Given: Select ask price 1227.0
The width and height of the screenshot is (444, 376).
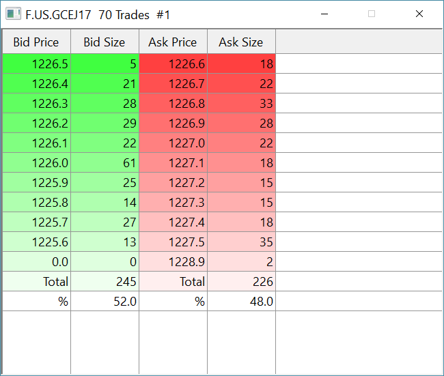Looking at the screenshot, I should point(173,143).
